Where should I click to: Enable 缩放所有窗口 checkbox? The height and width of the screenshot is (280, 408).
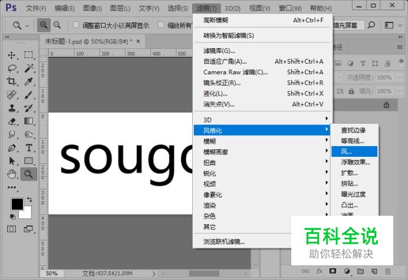161,25
